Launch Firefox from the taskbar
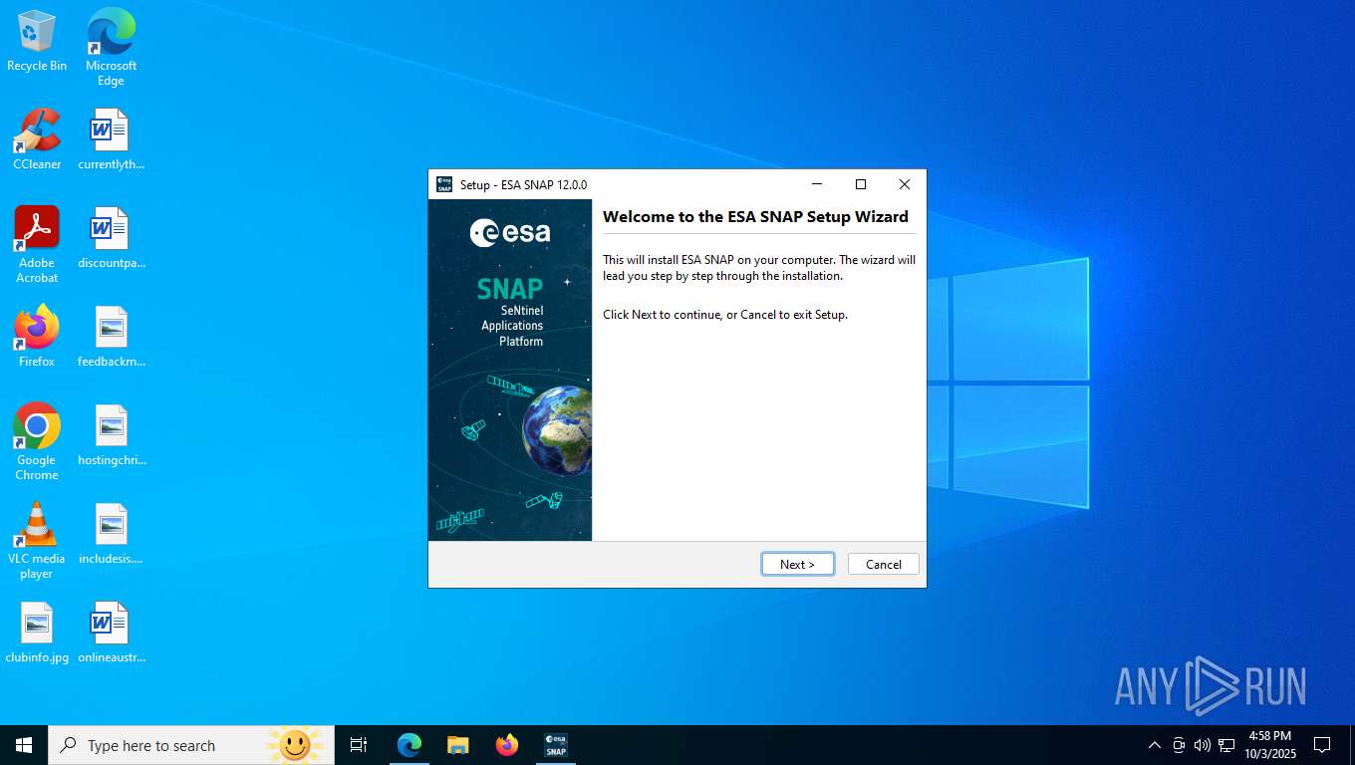This screenshot has height=765, width=1355. tap(507, 745)
